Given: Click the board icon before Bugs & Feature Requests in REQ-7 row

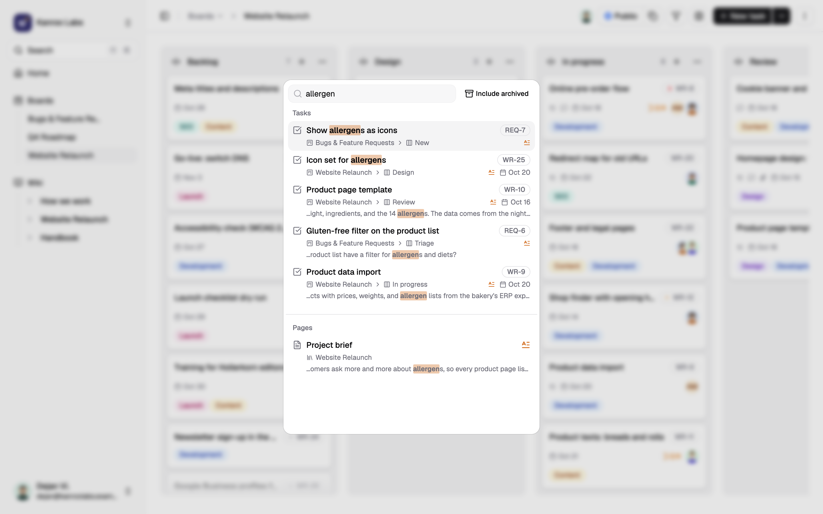Looking at the screenshot, I should (309, 143).
